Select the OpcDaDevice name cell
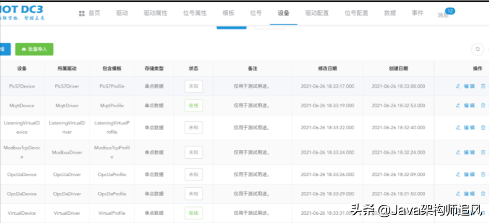 pos(22,193)
